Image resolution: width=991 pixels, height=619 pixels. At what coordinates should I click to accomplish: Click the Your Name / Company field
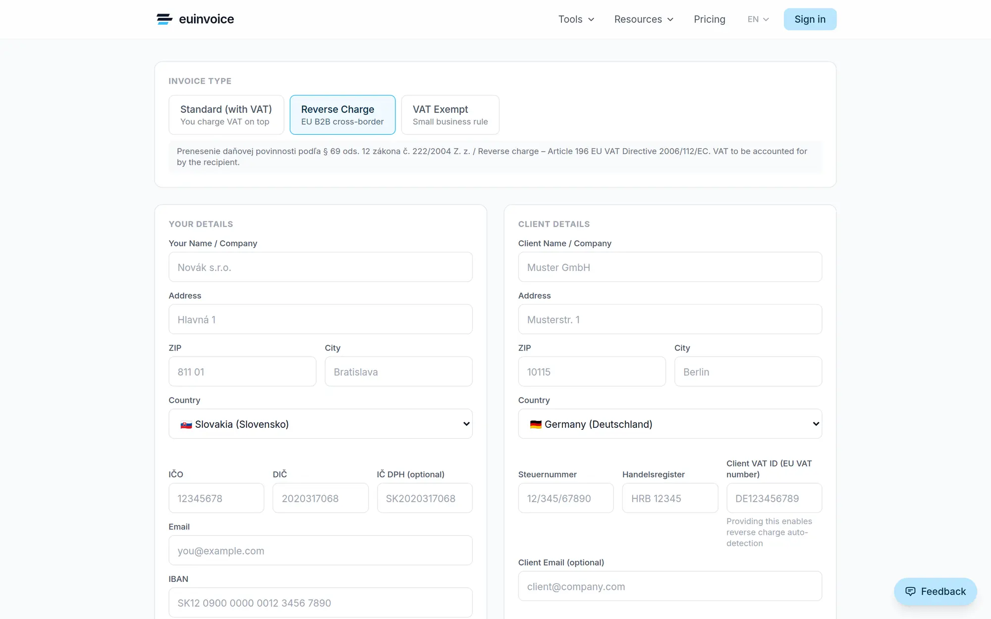[x=321, y=267]
